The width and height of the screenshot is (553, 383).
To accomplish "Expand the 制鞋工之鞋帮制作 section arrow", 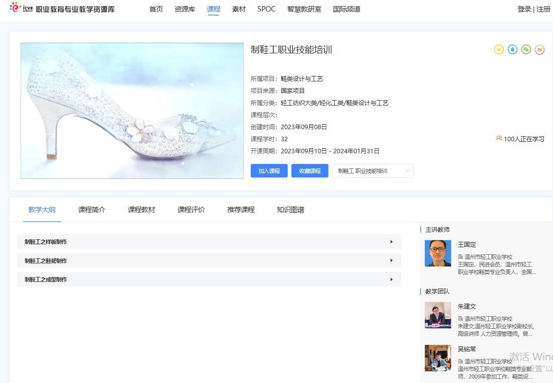I will (391, 260).
